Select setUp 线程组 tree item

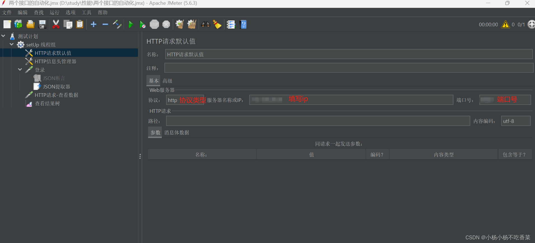tap(41, 45)
